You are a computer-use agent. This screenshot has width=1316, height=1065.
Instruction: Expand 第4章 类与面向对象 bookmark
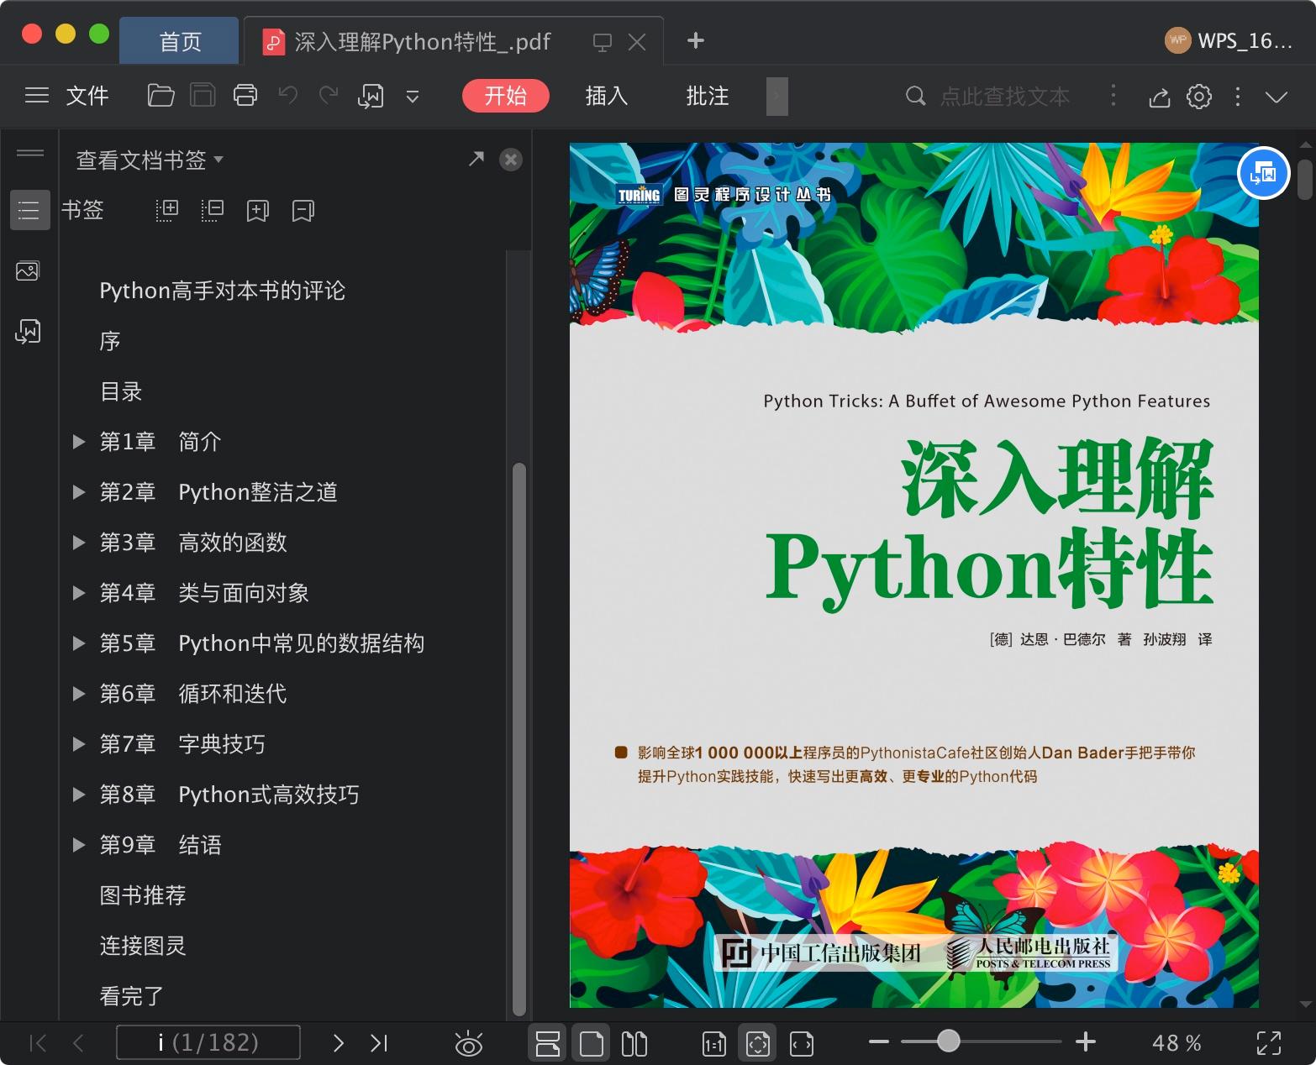79,593
